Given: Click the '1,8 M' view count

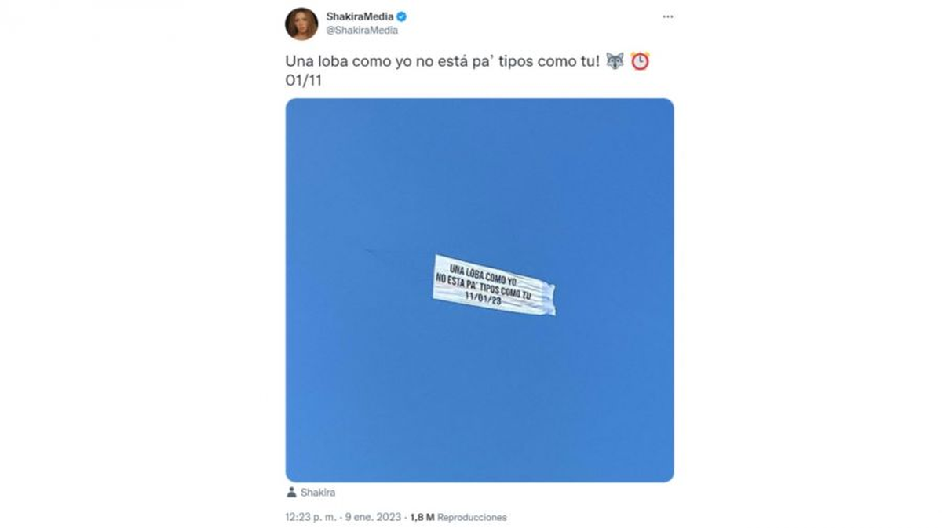Looking at the screenshot, I should (x=422, y=518).
